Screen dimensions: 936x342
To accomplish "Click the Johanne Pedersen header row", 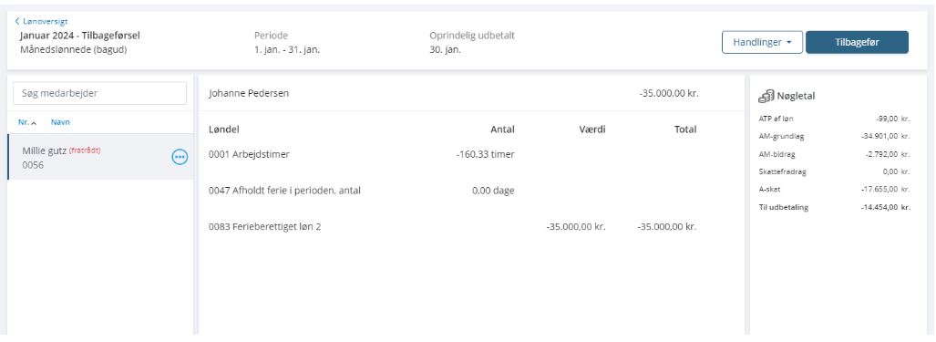I will click(471, 93).
